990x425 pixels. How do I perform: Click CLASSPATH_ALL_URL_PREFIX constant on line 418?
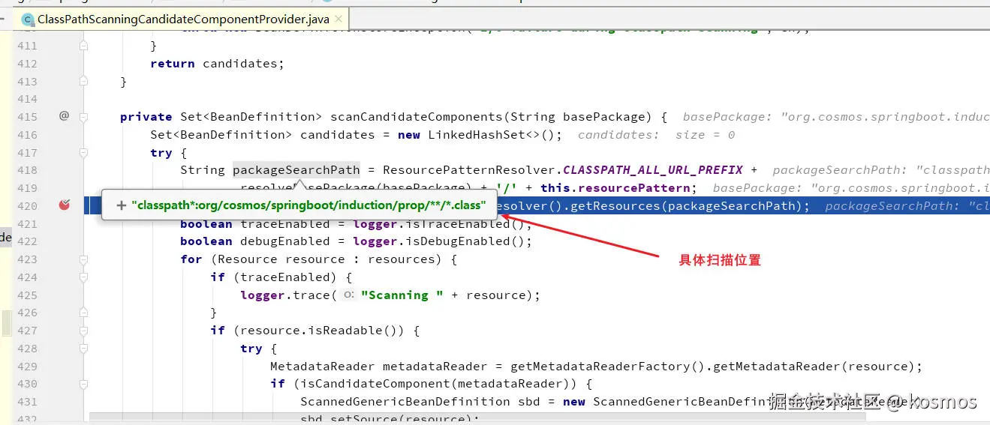coord(653,170)
